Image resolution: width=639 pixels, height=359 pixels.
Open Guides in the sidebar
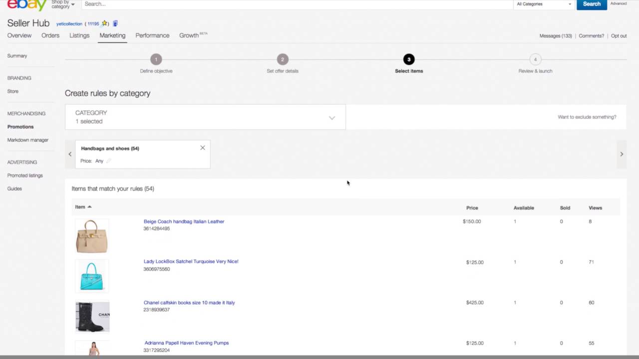point(14,188)
